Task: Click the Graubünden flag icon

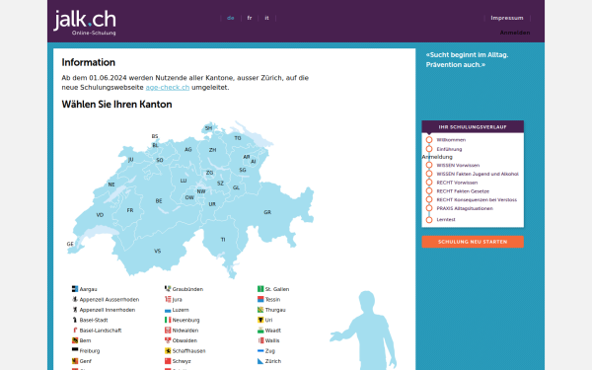Action: click(168, 289)
